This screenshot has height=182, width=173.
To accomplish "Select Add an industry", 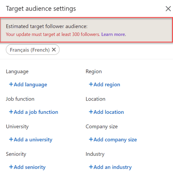I will [x=110, y=167].
